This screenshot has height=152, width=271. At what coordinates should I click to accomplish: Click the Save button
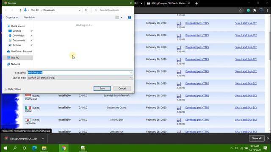tap(102, 88)
